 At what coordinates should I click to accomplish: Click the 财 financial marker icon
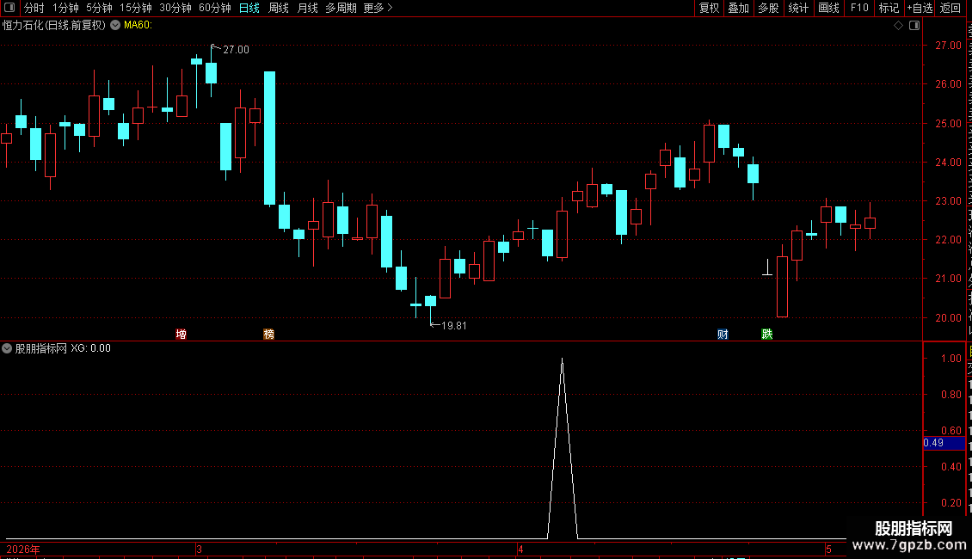tap(723, 334)
